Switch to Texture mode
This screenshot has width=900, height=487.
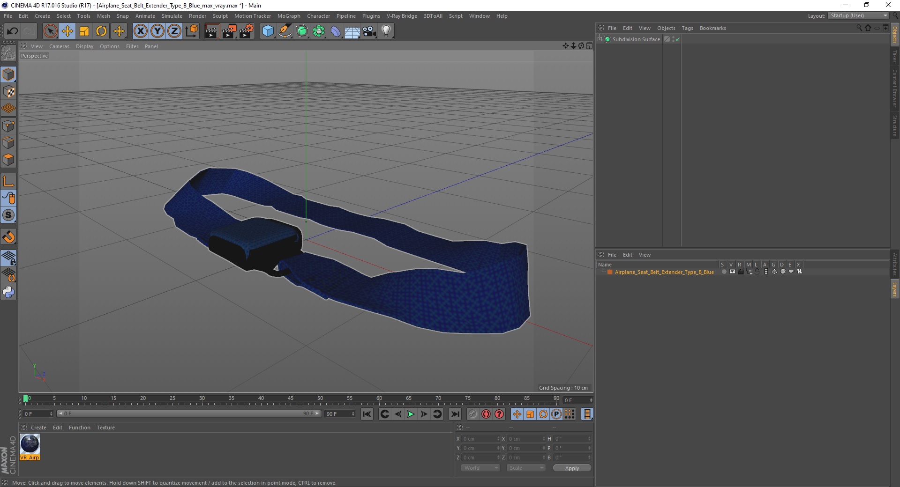(x=8, y=92)
